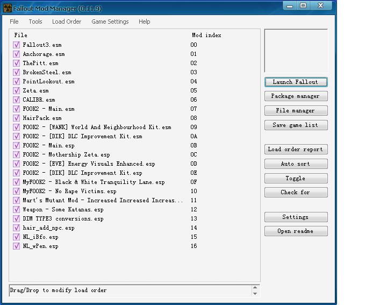This screenshot has height=305, width=387.
Task: Click the Toggle button
Action: 296,178
